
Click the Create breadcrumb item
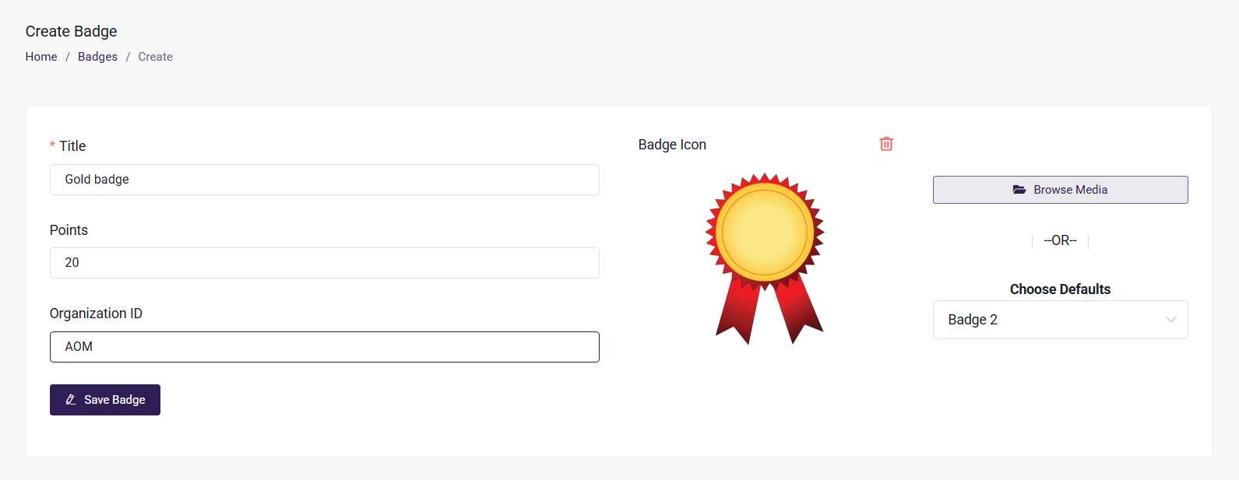155,57
